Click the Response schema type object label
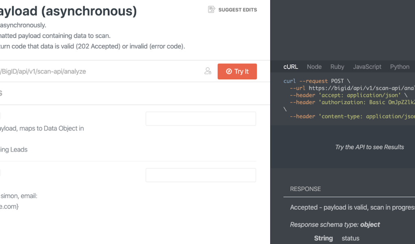Image resolution: width=415 pixels, height=244 pixels. click(x=335, y=224)
